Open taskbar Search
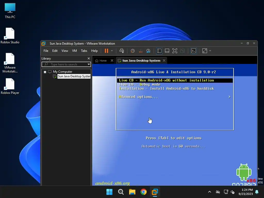 coord(121,192)
